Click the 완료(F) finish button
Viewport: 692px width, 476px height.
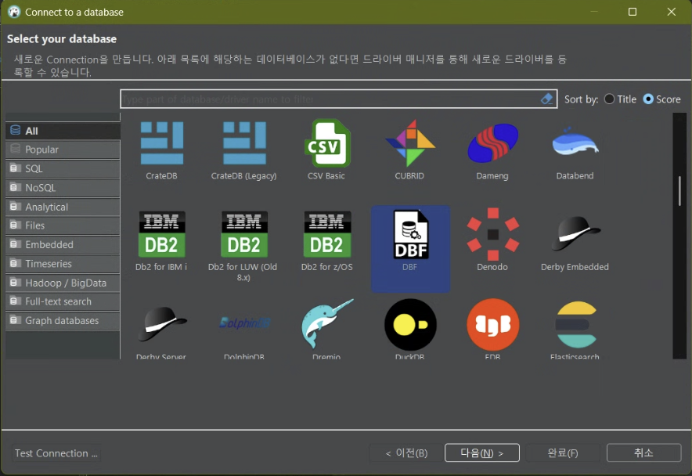(x=563, y=453)
